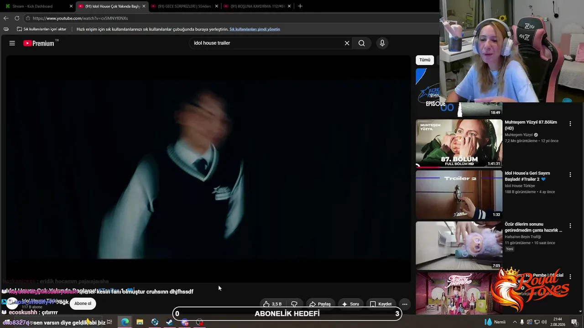Share the video with Paylaş

point(320,304)
